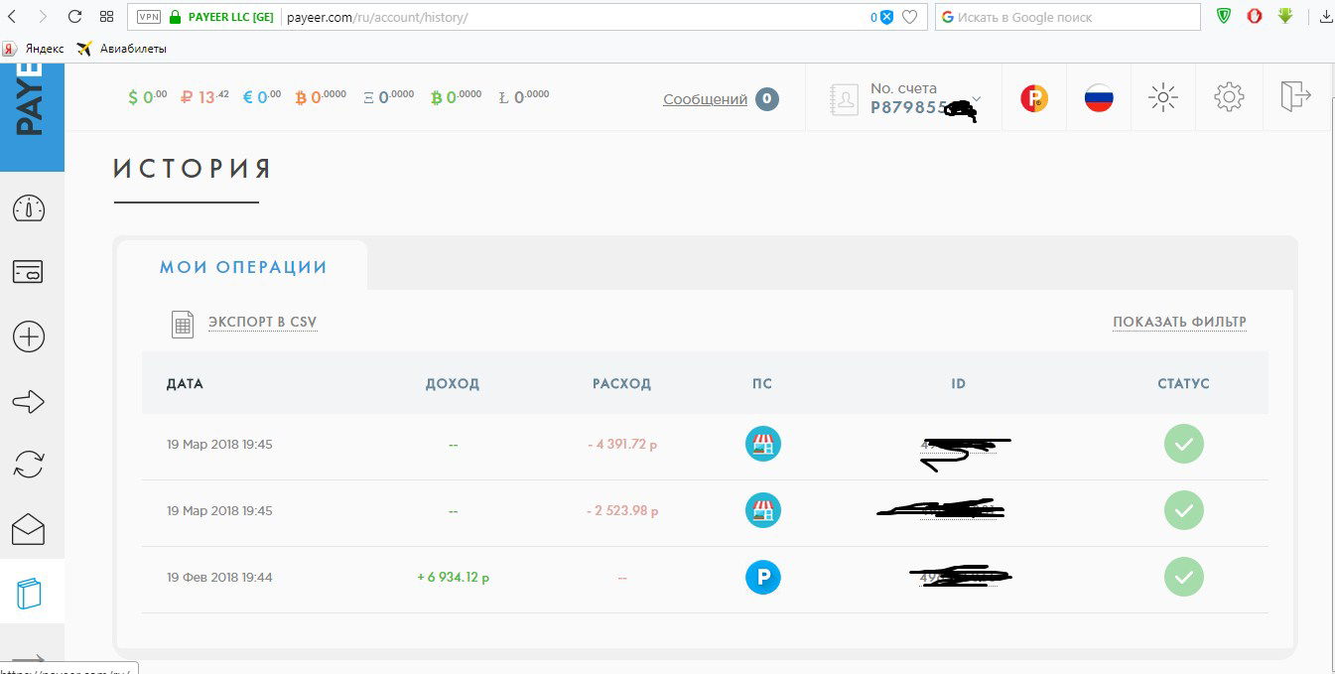Click the СТАТУС column header
The height and width of the screenshot is (674, 1335).
pyautogui.click(x=1183, y=383)
